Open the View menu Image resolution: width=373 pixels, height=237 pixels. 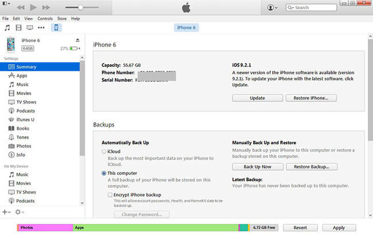click(x=28, y=18)
